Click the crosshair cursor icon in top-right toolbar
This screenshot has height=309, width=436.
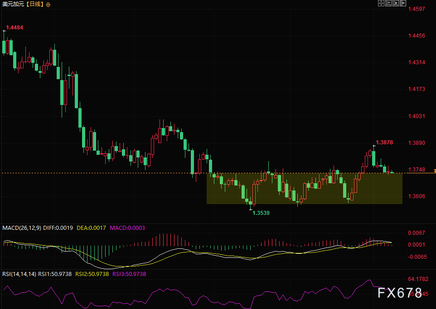[x=381, y=4]
